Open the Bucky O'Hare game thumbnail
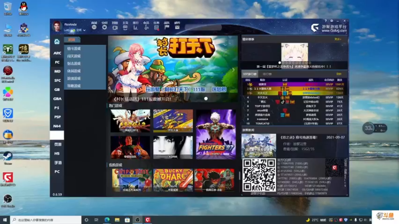Image resolution: width=399 pixels, height=224 pixels. pos(173,180)
